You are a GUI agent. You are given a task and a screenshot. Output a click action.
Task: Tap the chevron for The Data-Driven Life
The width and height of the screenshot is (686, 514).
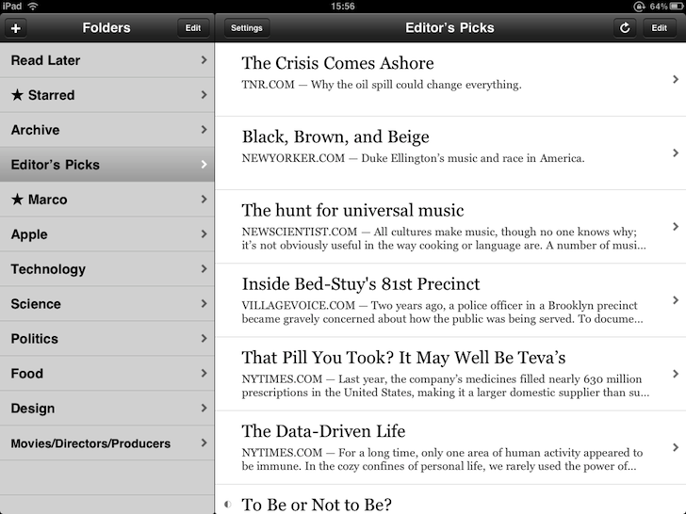tap(676, 447)
